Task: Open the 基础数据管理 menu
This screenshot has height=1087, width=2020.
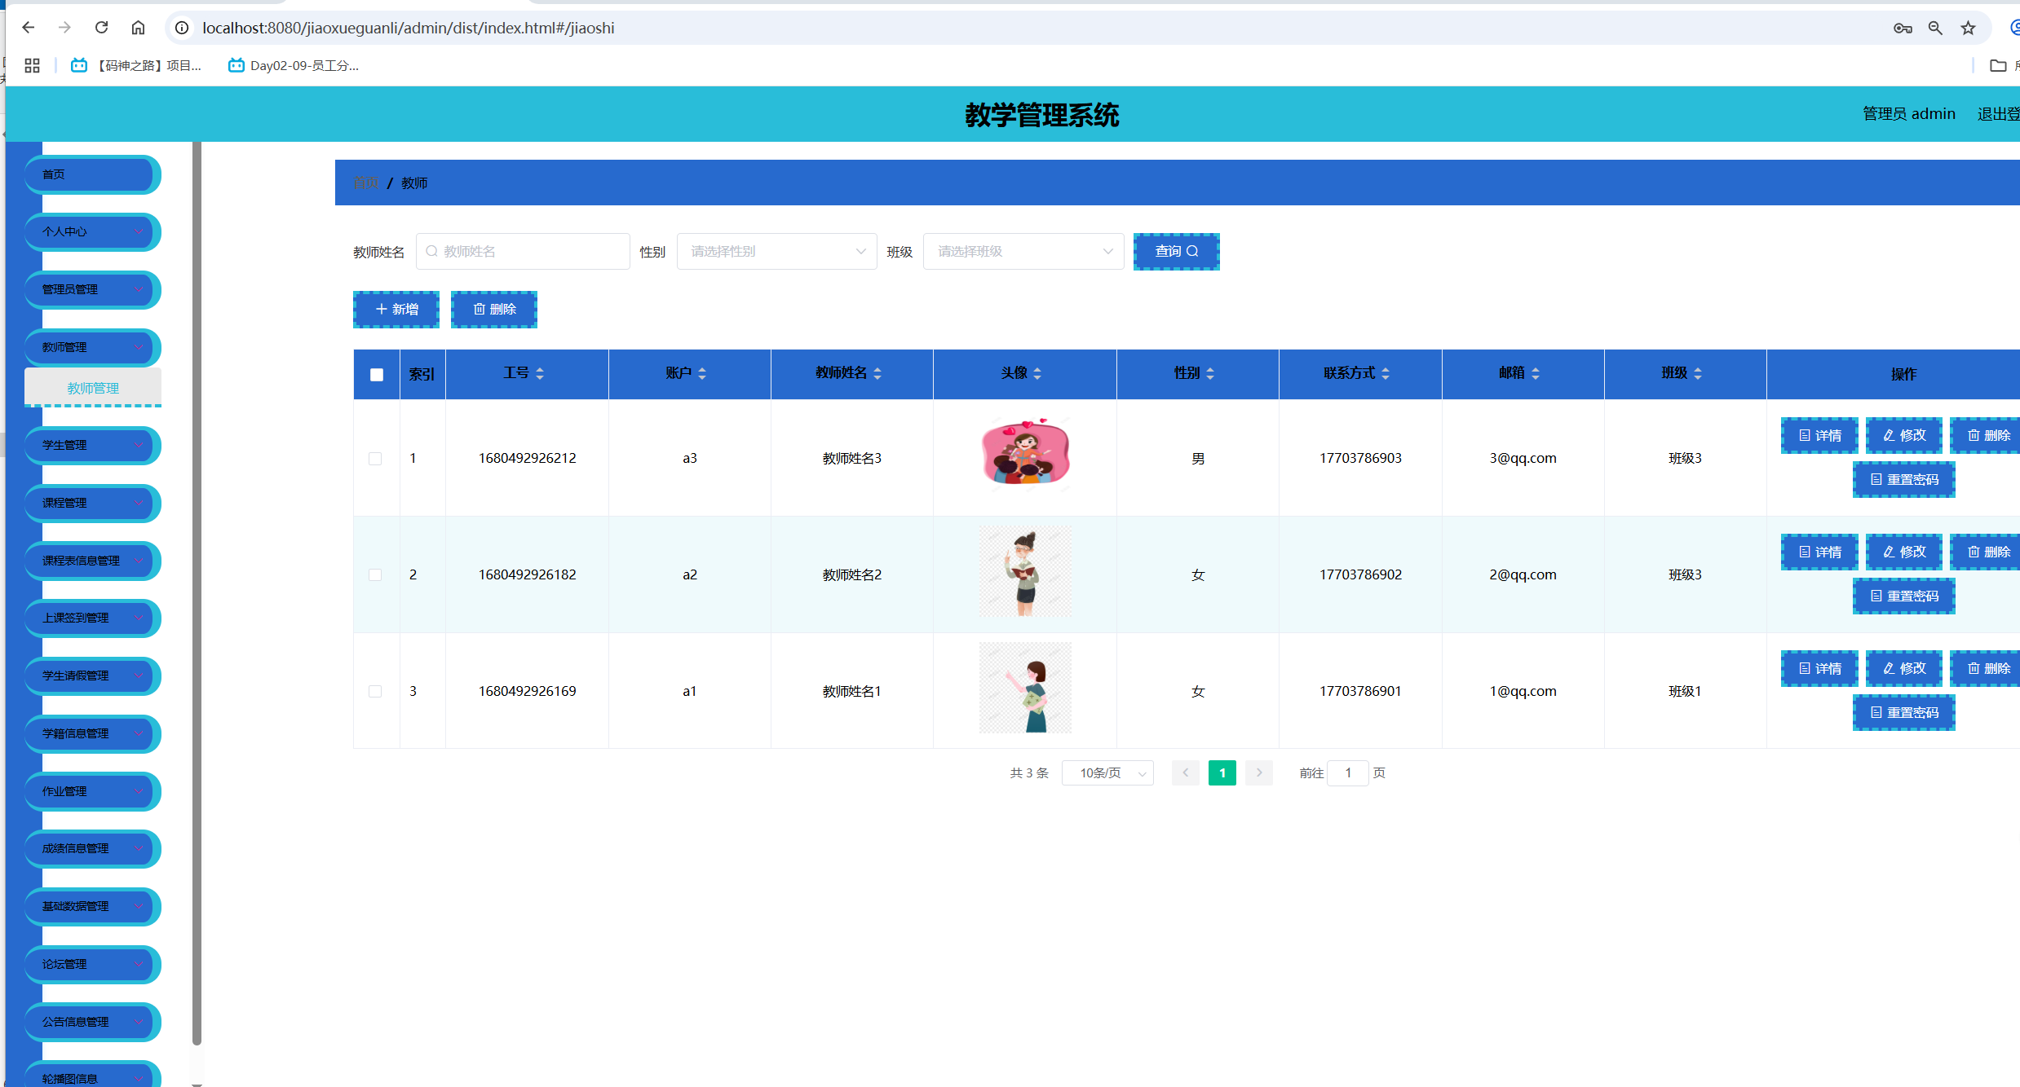Action: pyautogui.click(x=92, y=906)
